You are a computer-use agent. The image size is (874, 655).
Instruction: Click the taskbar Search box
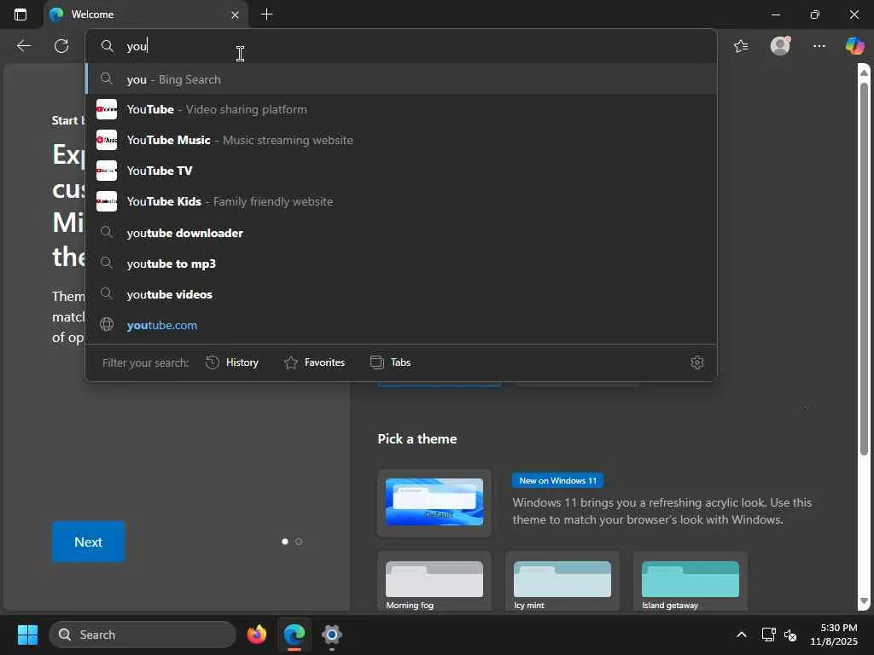coord(143,635)
